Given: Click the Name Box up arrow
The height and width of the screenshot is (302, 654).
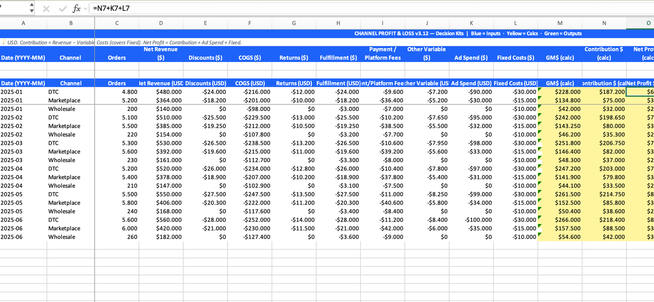Looking at the screenshot, I should pyautogui.click(x=31, y=5).
